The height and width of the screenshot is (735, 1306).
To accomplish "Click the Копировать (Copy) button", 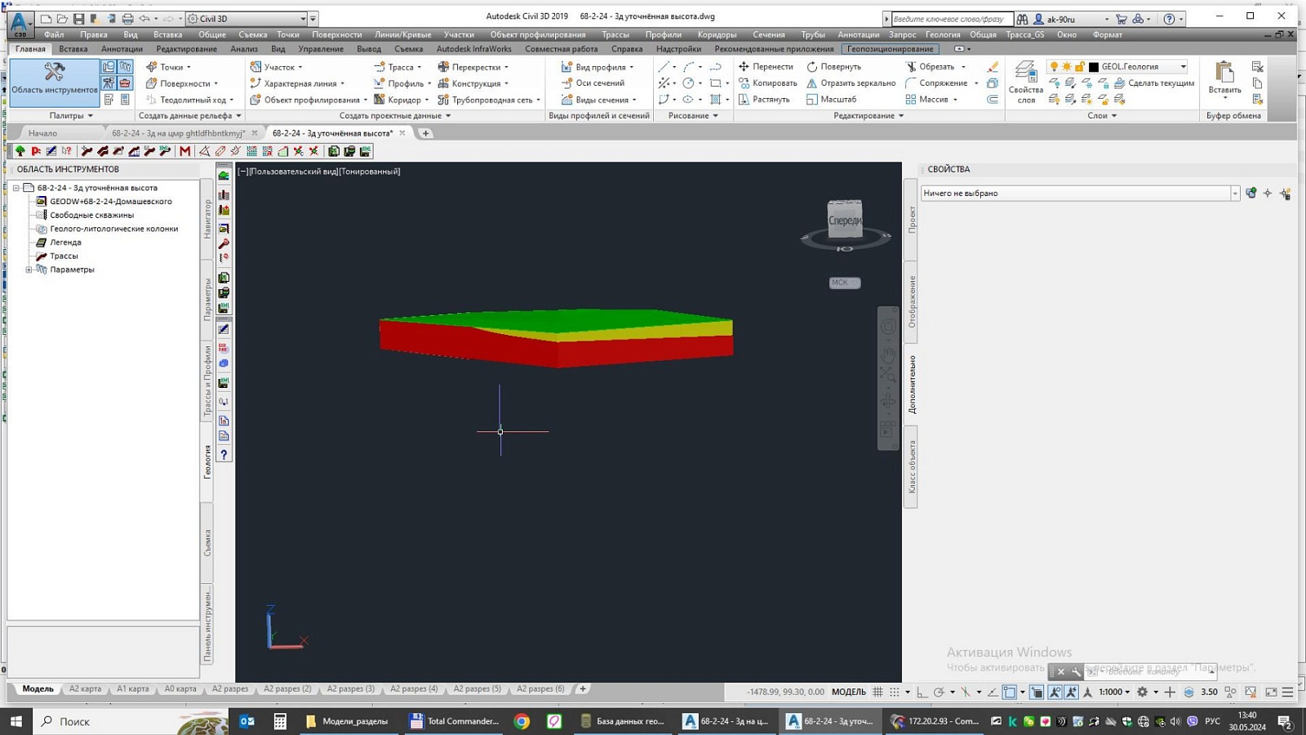I will click(767, 83).
